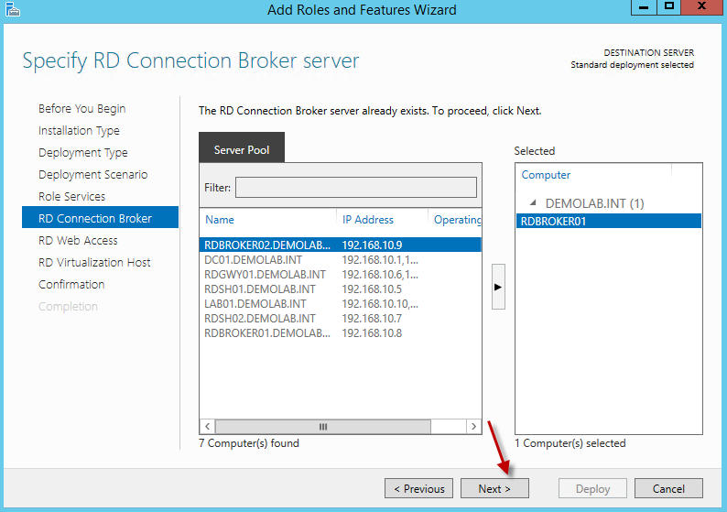Sort by the IP Address column
Image resolution: width=727 pixels, height=512 pixels.
click(368, 220)
